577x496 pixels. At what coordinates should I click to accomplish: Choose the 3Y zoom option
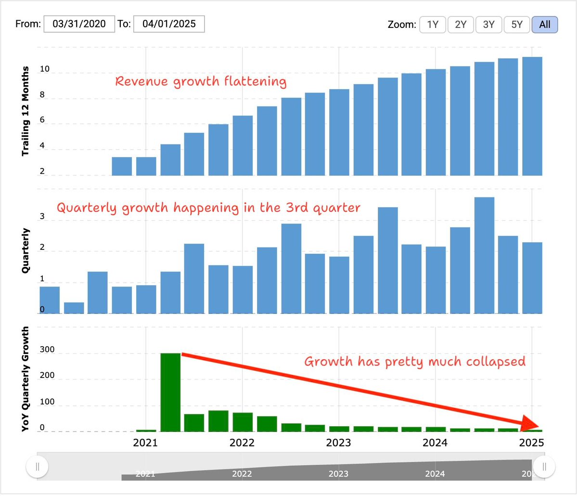[x=488, y=25]
